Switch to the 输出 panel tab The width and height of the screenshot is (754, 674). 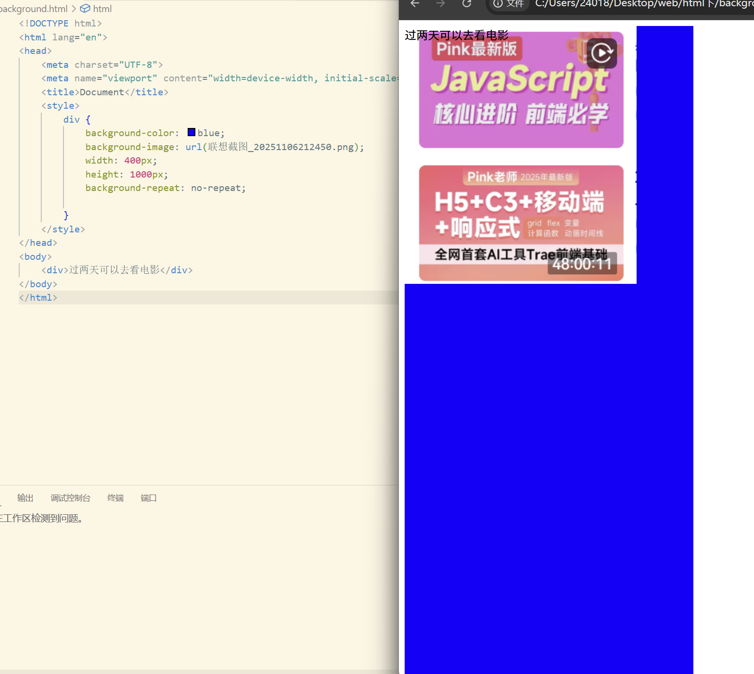coord(25,498)
